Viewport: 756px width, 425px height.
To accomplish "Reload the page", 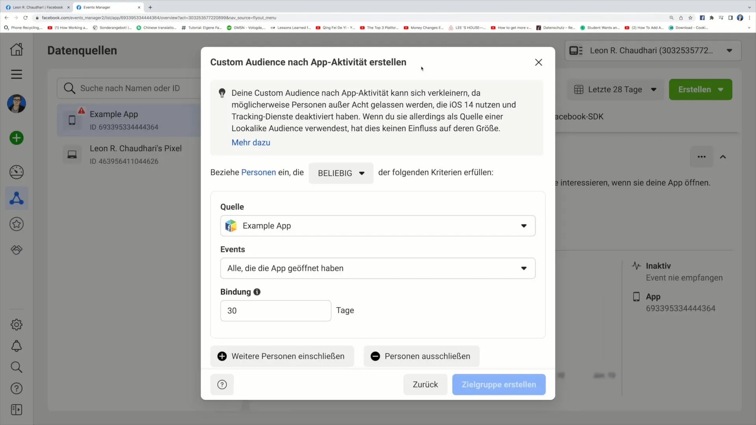I will click(26, 18).
